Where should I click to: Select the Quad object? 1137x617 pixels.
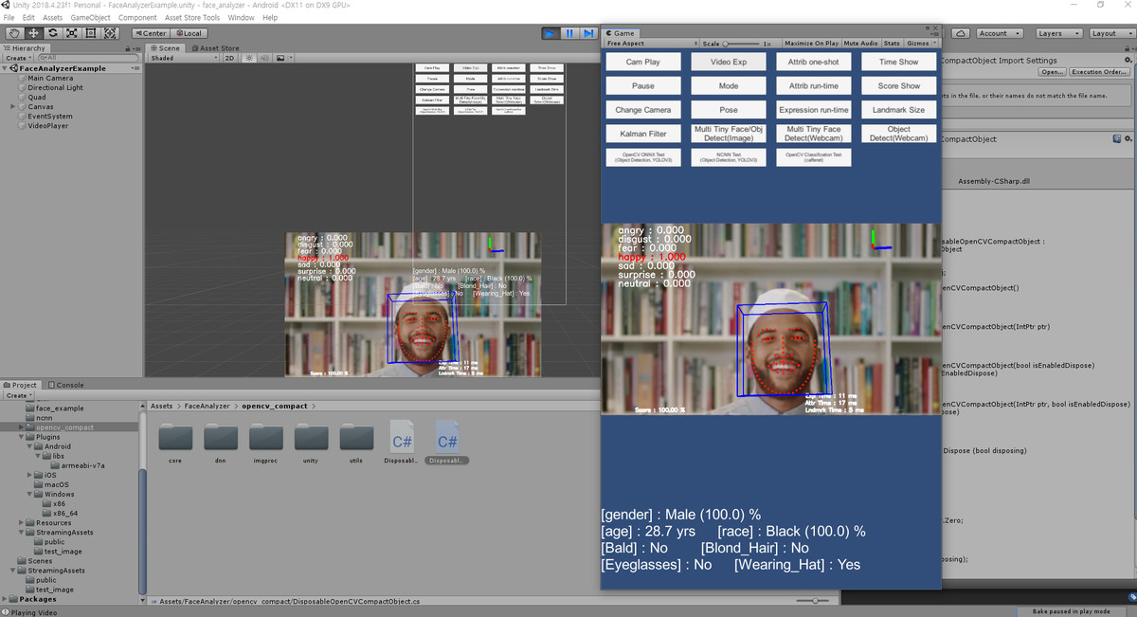pos(36,97)
